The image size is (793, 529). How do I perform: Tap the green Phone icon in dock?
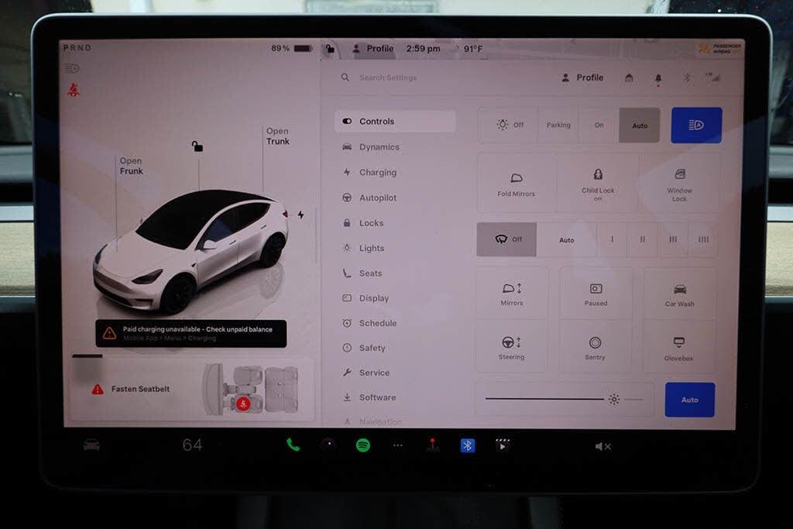[293, 445]
